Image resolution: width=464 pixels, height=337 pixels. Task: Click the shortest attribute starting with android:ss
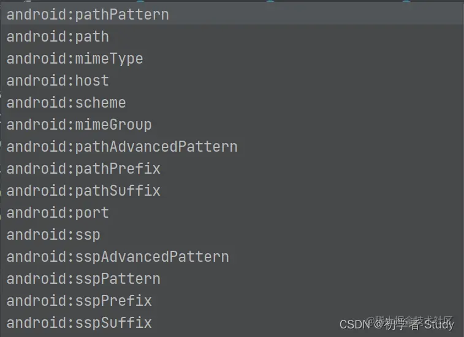click(53, 235)
